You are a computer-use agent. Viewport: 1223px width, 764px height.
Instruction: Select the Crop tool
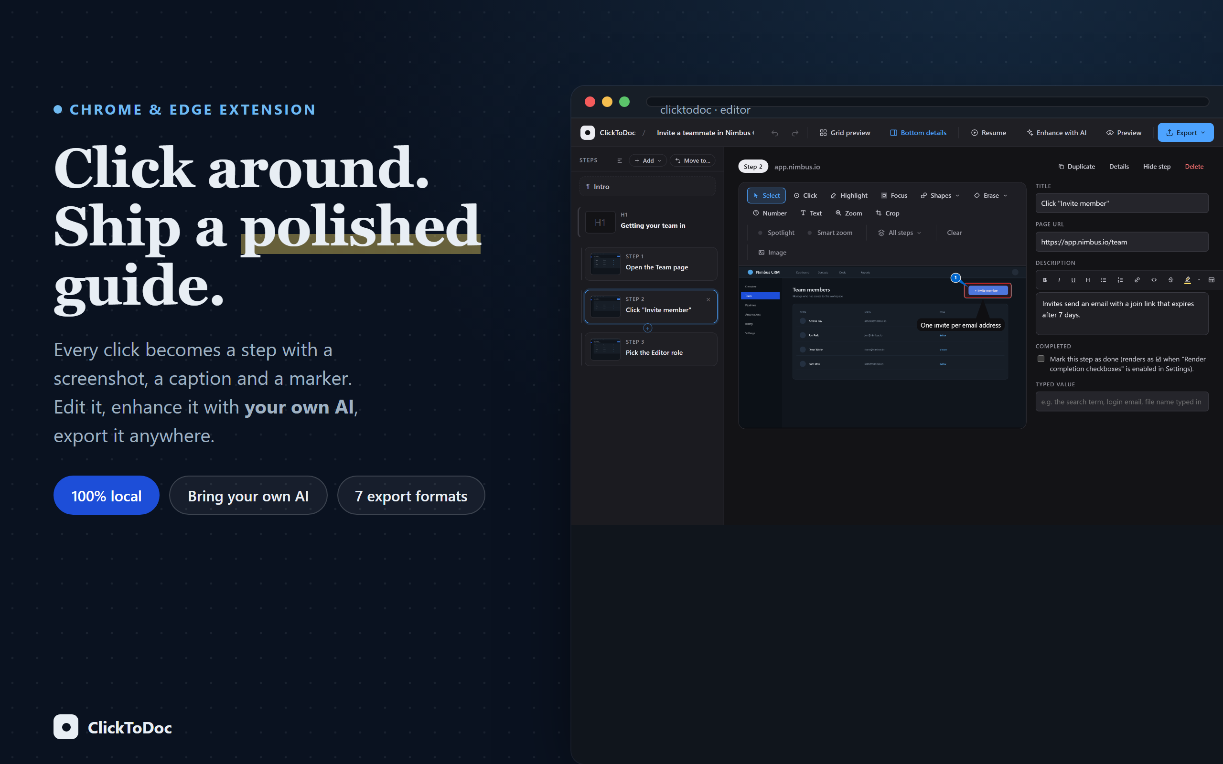pos(888,213)
